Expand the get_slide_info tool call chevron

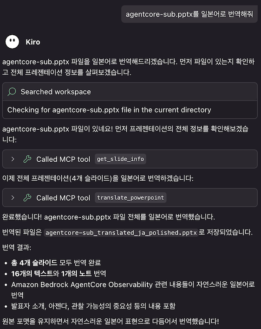(x=13, y=159)
